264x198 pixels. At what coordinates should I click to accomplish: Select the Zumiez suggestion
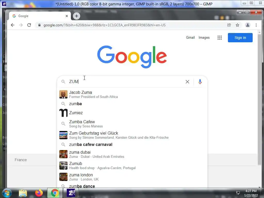coord(132,113)
